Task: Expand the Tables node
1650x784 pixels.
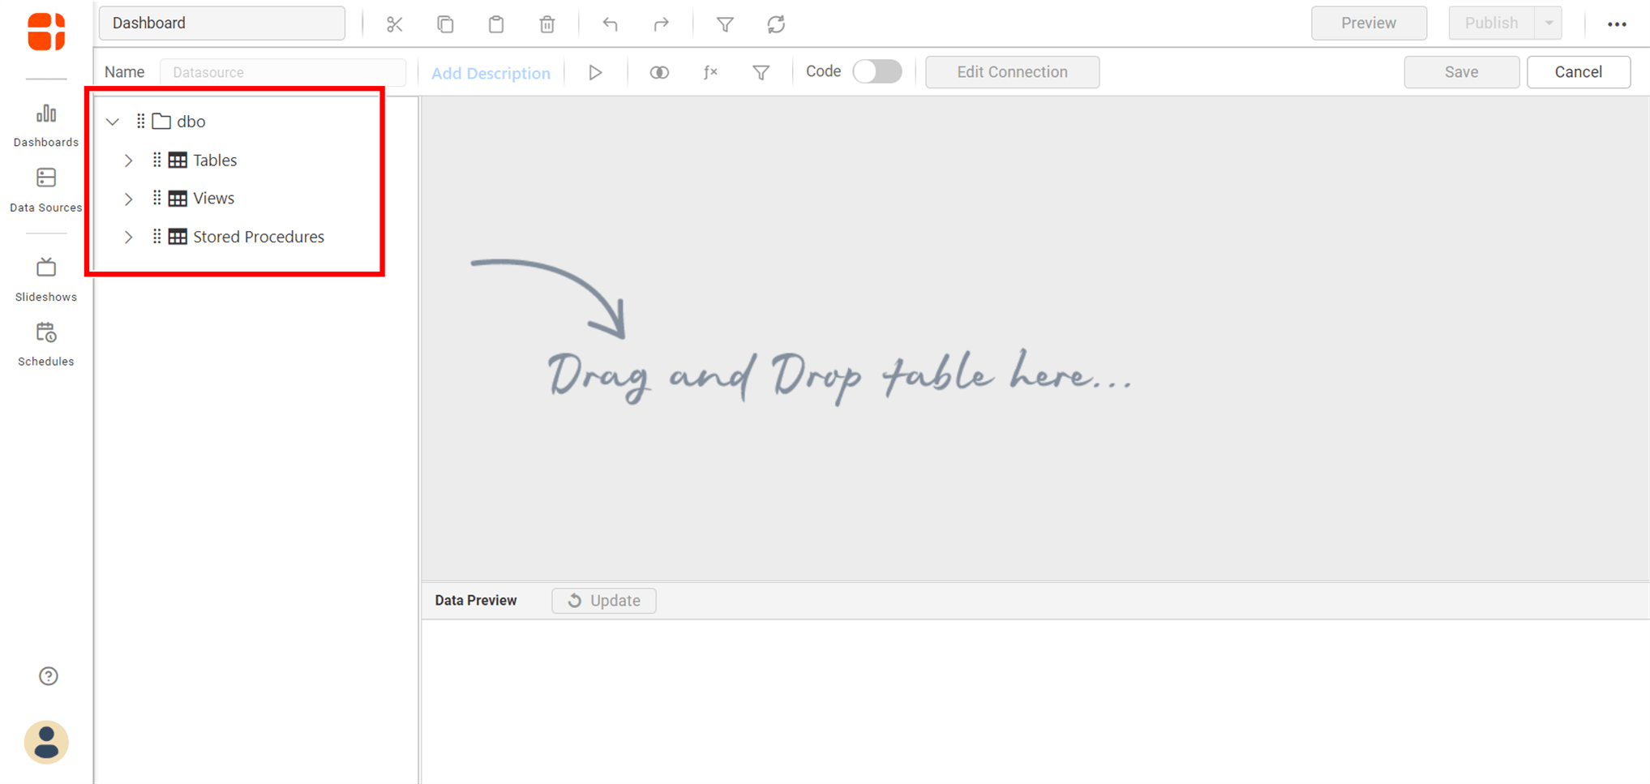Action: (x=128, y=160)
